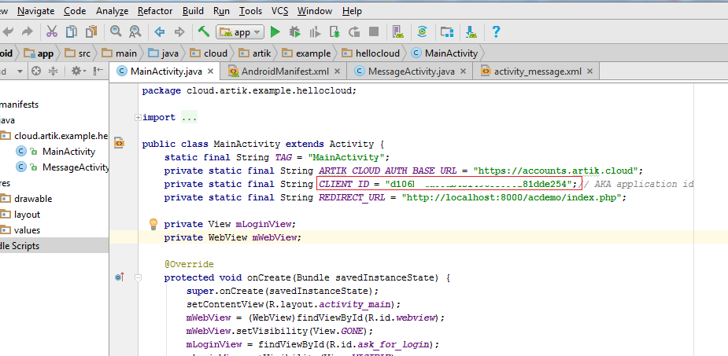Click the Hide project panel icon
Viewport: 728px width, 356px height.
tap(98, 71)
